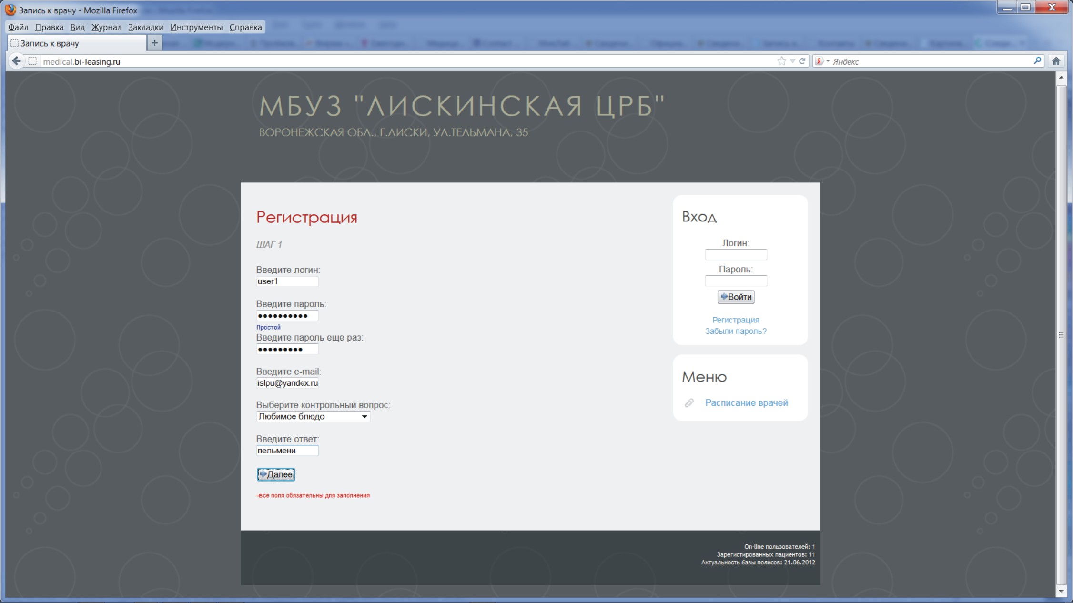This screenshot has height=603, width=1073.
Task: Focus the Введите пароль field
Action: click(x=287, y=315)
